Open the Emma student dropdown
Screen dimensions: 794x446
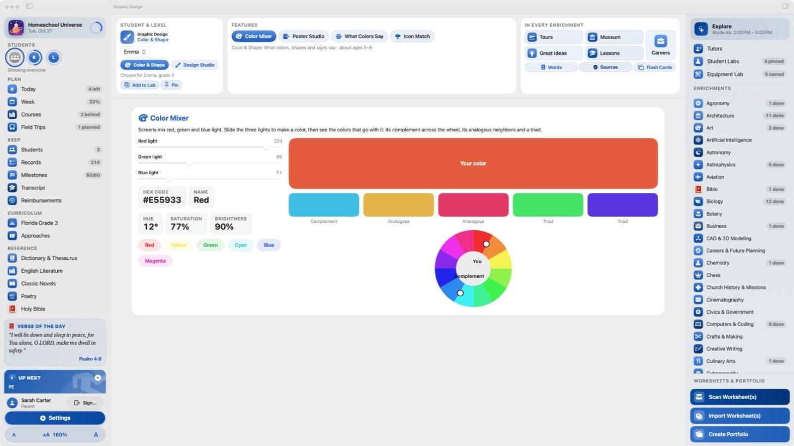(x=135, y=52)
